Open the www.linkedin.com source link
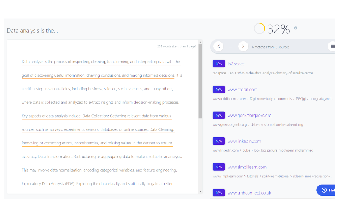The image size is (340, 206). [x=244, y=141]
